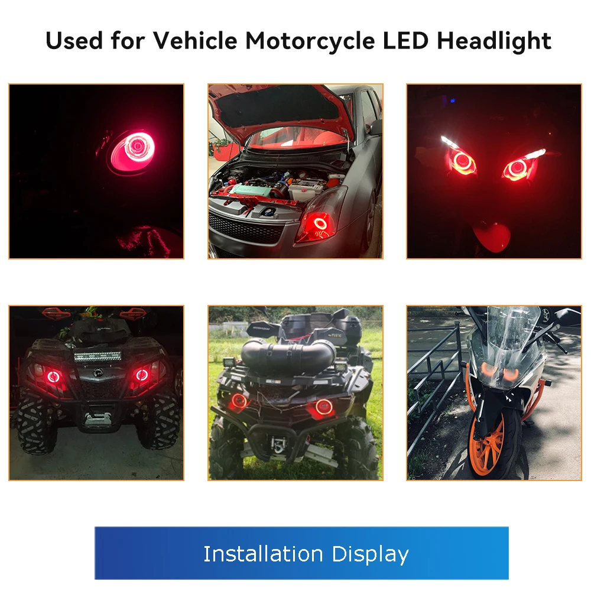Open the single red halo light photo
Screen dimensions: 591x591
click(96, 171)
